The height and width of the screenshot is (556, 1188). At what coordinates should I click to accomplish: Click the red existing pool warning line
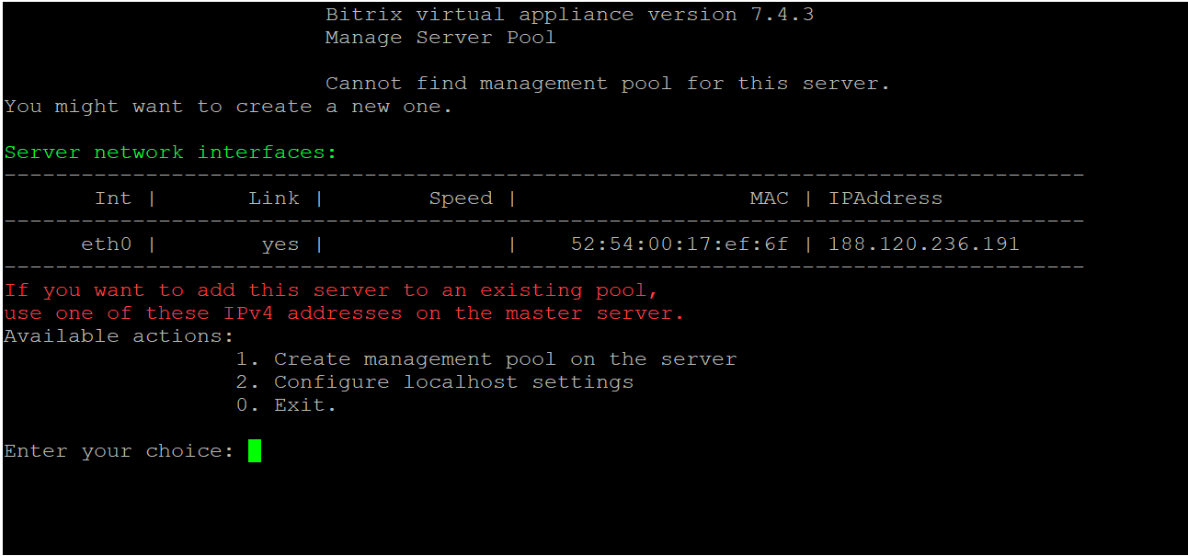[x=332, y=290]
